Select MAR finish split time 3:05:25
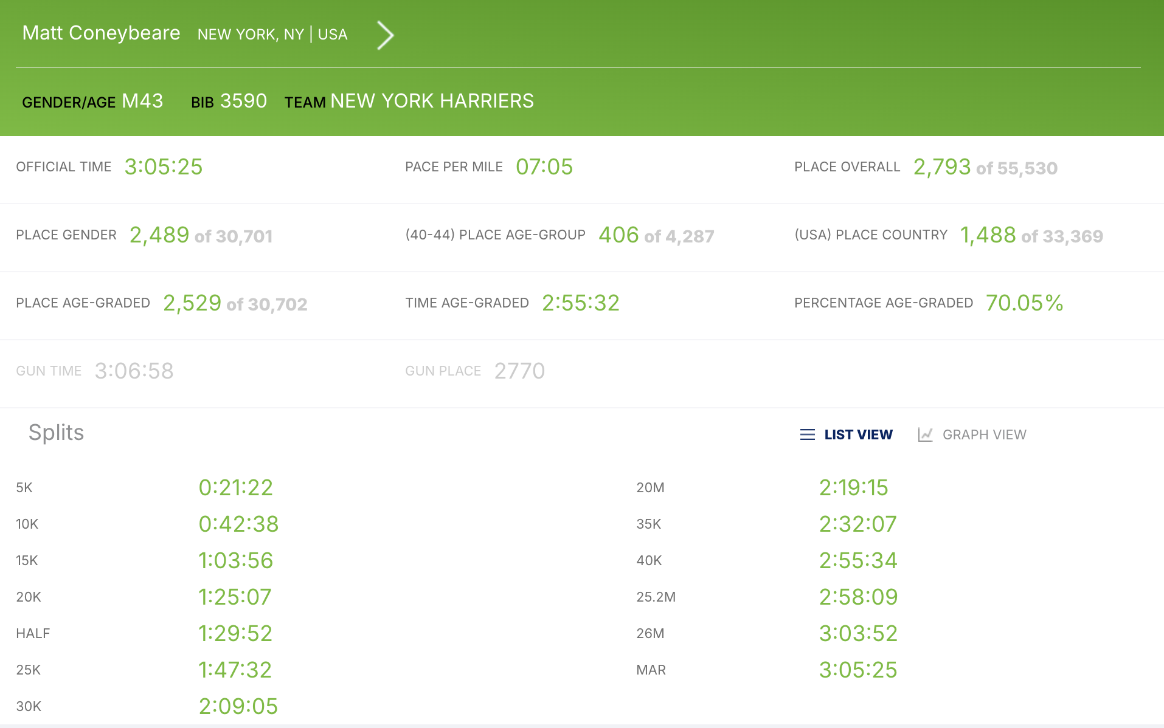1164x728 pixels. [x=858, y=670]
